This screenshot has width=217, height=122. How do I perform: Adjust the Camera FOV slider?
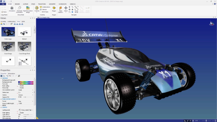coord(28,97)
